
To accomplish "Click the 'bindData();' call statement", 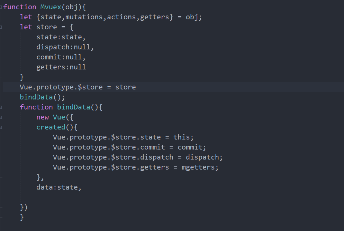I will 42,97.
